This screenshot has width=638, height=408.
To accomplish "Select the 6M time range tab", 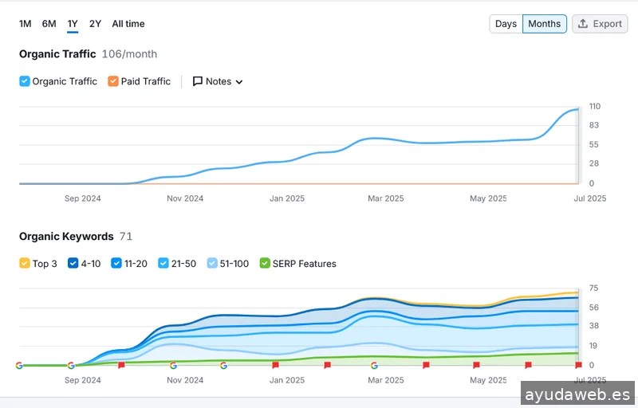I will (x=49, y=24).
